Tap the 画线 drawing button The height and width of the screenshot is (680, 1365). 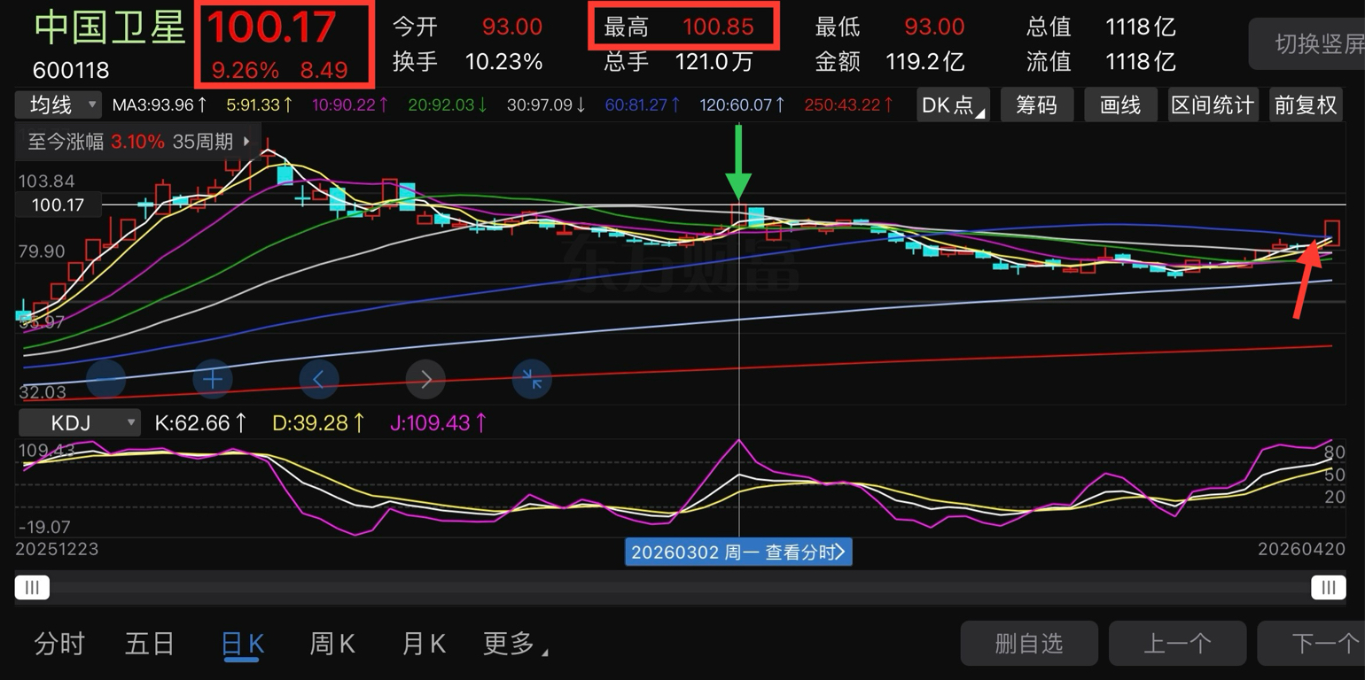click(x=1120, y=105)
